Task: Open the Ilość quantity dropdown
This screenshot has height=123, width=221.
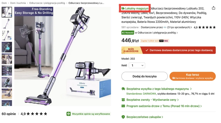Action: [x=137, y=65]
